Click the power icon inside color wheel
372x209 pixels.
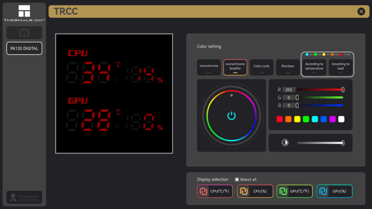click(x=232, y=116)
